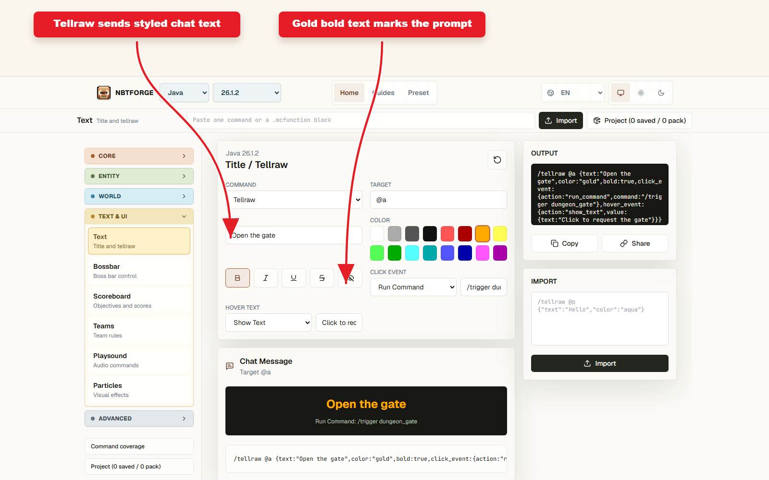Toggle bold formatting

[x=237, y=278]
